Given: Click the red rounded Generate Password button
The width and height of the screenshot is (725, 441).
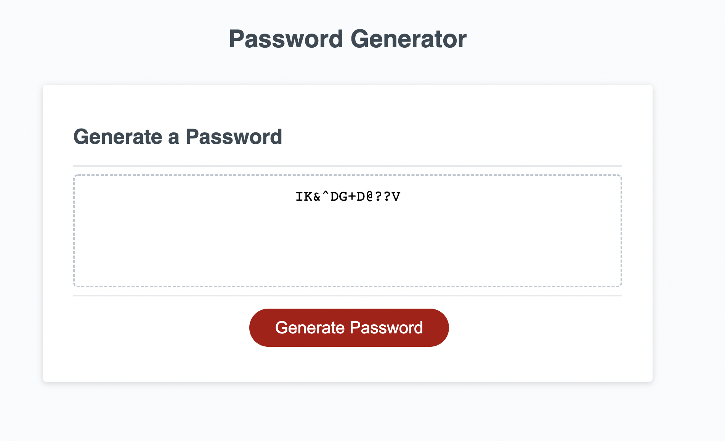Looking at the screenshot, I should 349,327.
